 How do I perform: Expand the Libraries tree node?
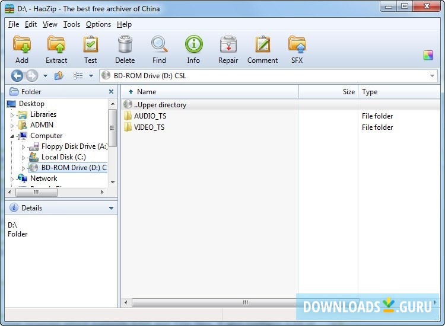12,115
